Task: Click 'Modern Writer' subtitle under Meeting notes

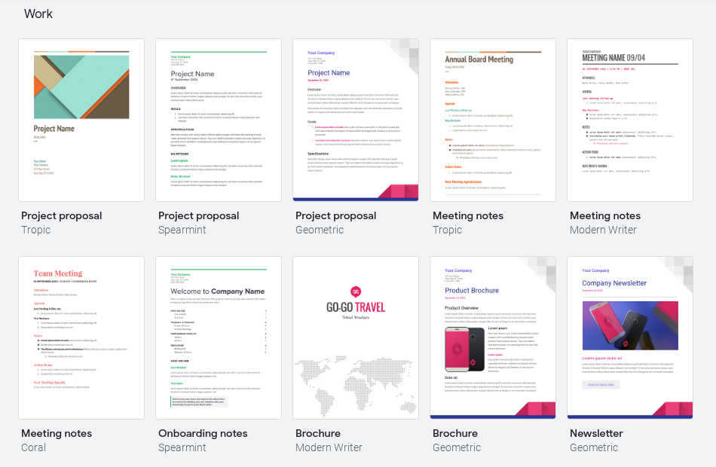Action: 603,230
